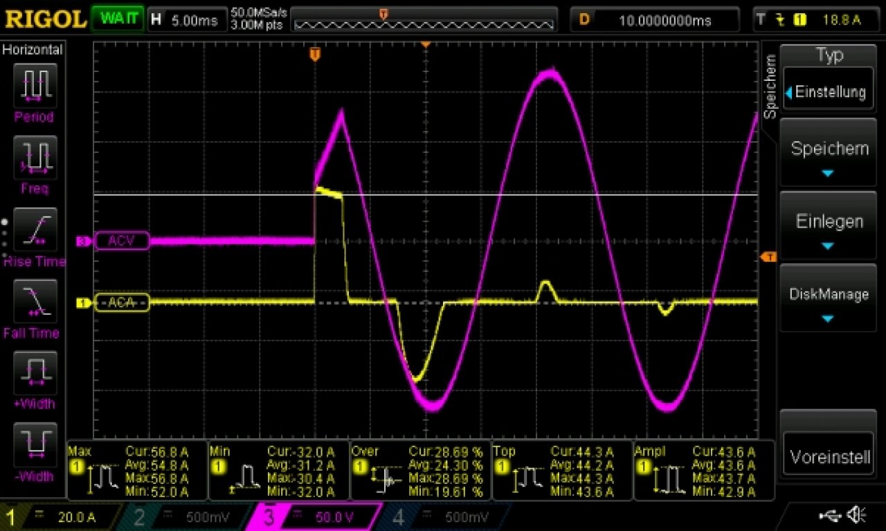This screenshot has width=886, height=531.
Task: Click the Max measurement result box
Action: pyautogui.click(x=137, y=470)
